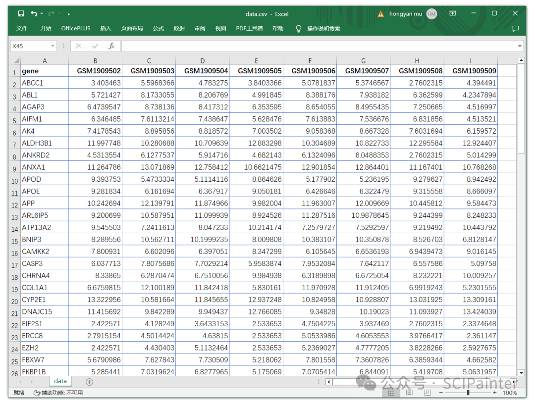Click the vertical scrollbar down arrow
This screenshot has height=405, width=535.
pos(521,373)
